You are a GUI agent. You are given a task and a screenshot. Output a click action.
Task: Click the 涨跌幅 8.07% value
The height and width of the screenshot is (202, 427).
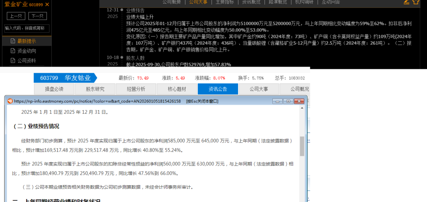[219, 78]
